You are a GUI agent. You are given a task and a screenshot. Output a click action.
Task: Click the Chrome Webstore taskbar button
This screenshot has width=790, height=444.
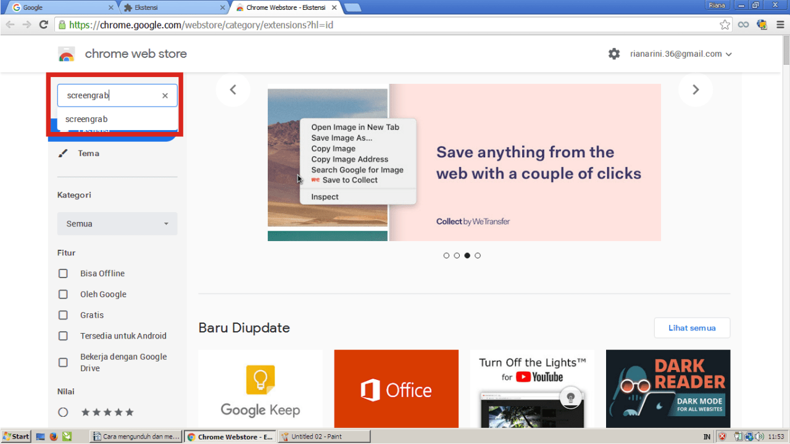point(230,437)
